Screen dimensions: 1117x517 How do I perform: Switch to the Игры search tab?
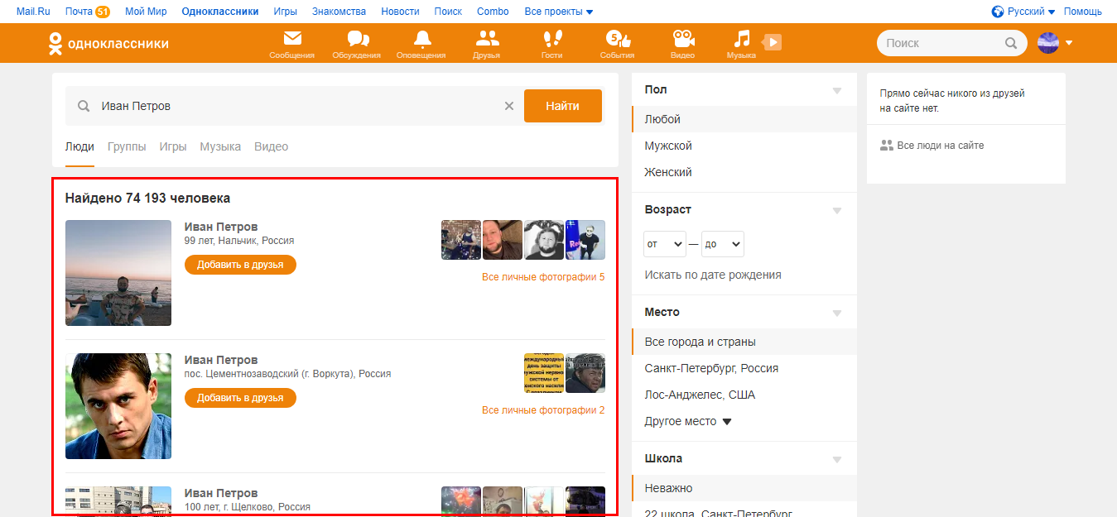(x=173, y=146)
